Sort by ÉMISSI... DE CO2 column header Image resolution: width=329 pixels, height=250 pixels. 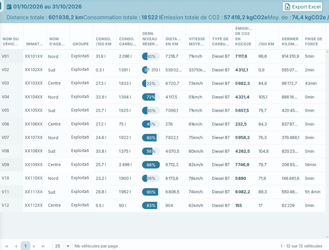click(x=244, y=36)
